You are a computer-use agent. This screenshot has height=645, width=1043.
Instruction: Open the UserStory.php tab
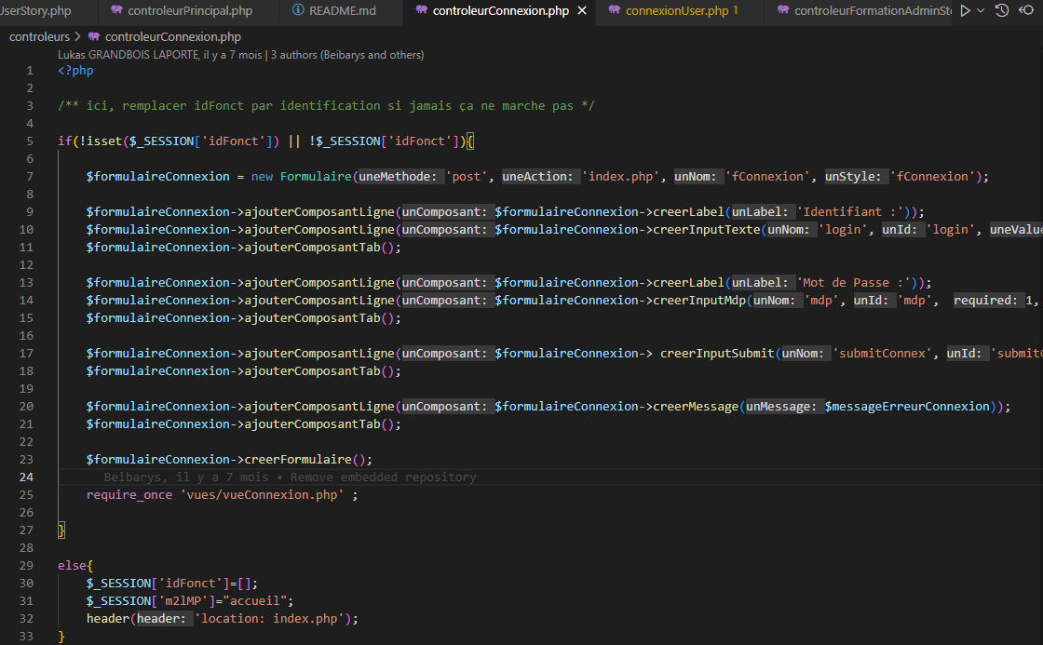point(37,11)
